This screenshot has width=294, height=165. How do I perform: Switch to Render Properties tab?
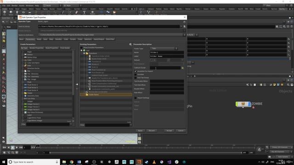[x=37, y=48]
